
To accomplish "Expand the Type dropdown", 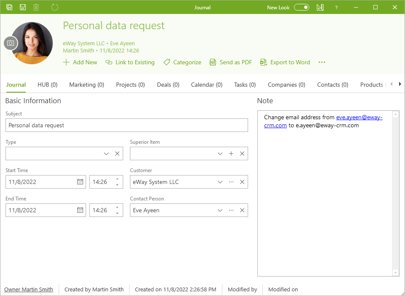I will [x=106, y=153].
